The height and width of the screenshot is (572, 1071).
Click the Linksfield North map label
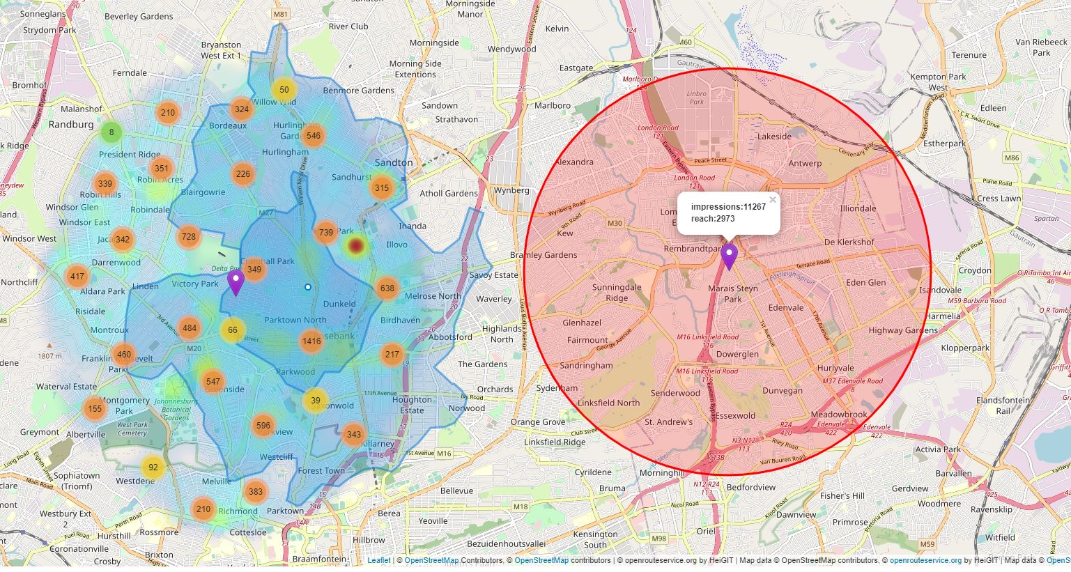(x=609, y=403)
